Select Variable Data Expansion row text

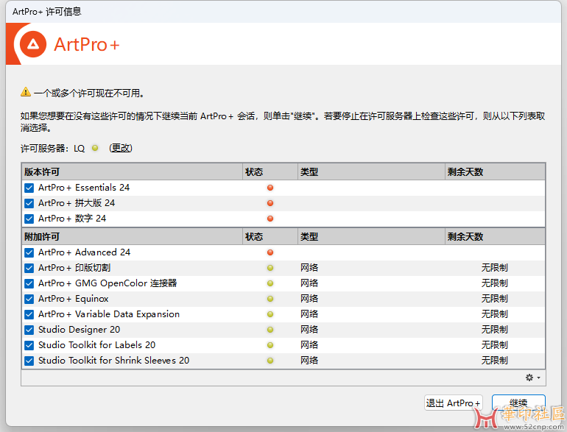[109, 314]
